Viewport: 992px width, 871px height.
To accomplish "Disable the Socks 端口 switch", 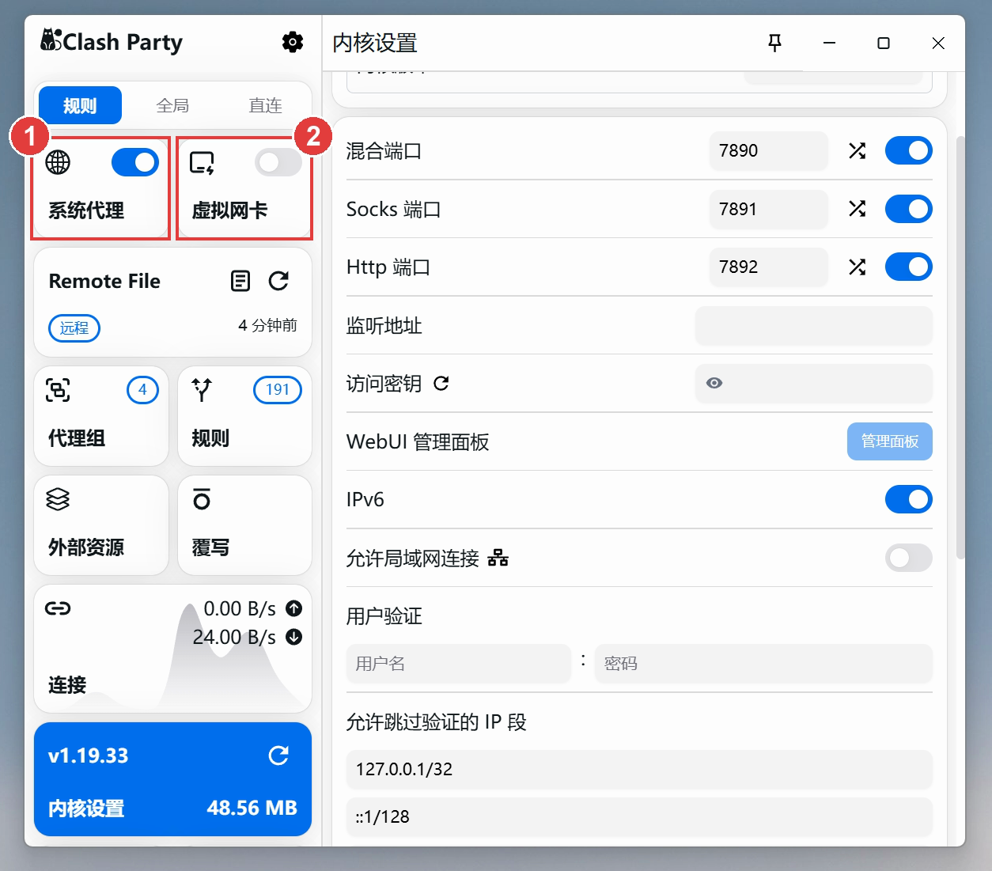I will point(909,209).
